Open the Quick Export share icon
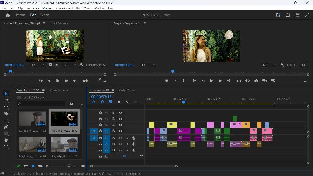Image resolution: width=313 pixels, height=176 pixels. tap(288, 15)
